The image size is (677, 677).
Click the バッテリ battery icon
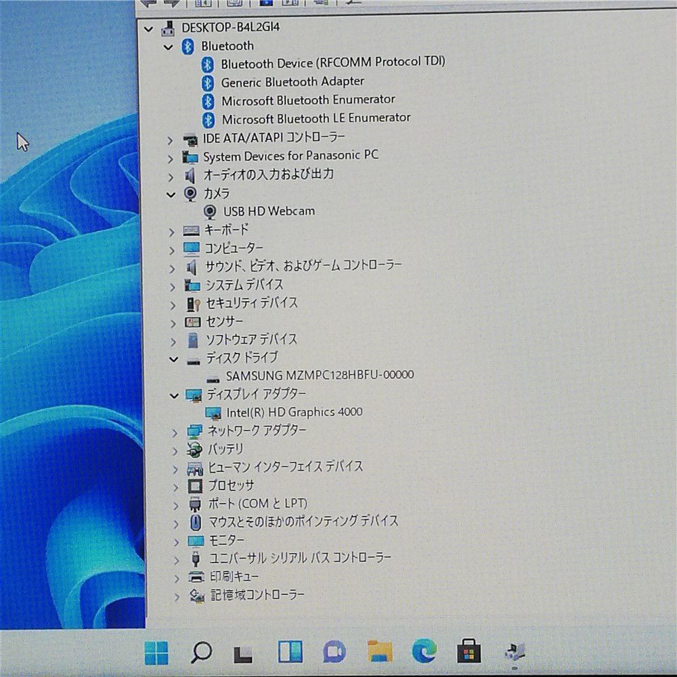[194, 450]
